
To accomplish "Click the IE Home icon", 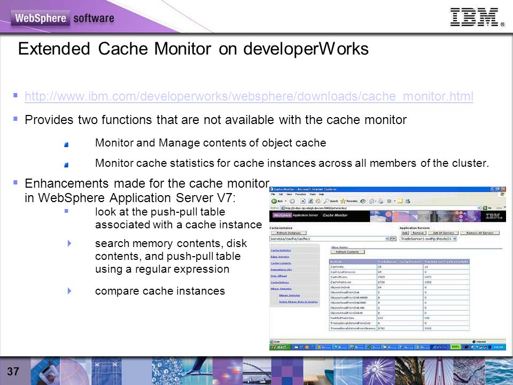I will coord(318,201).
